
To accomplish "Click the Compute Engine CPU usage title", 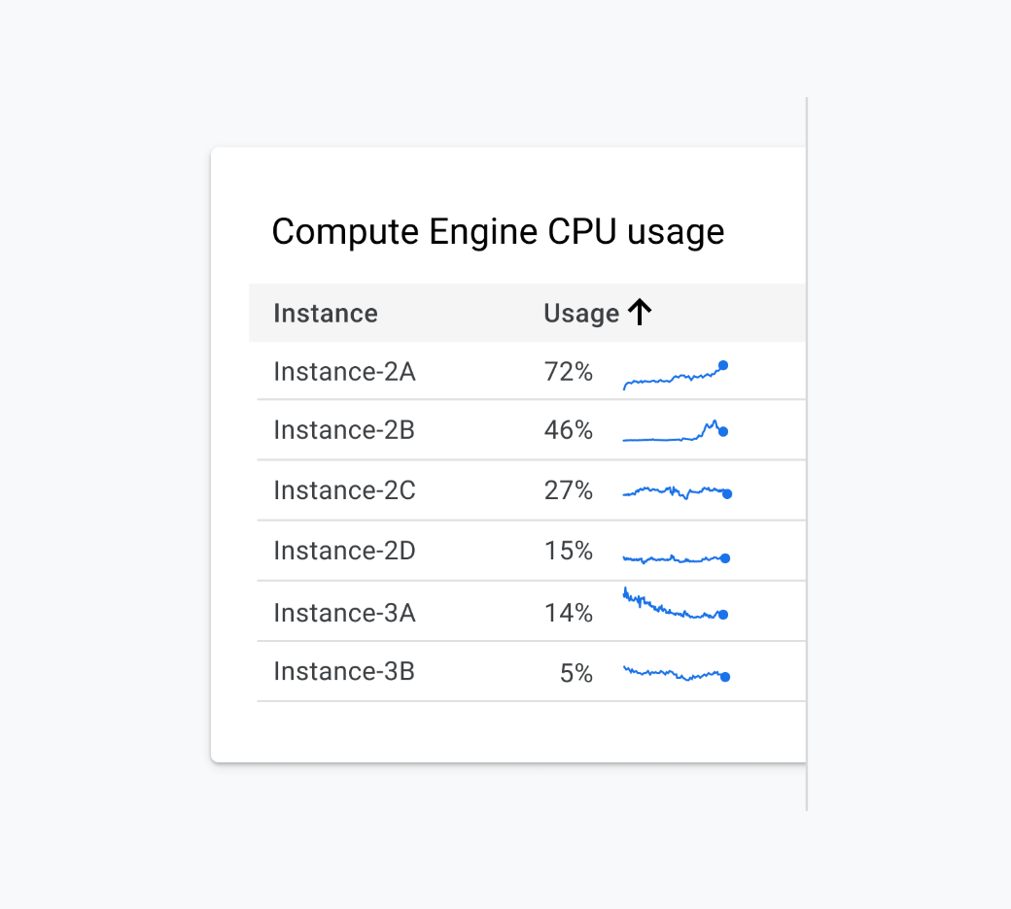I will 498,231.
